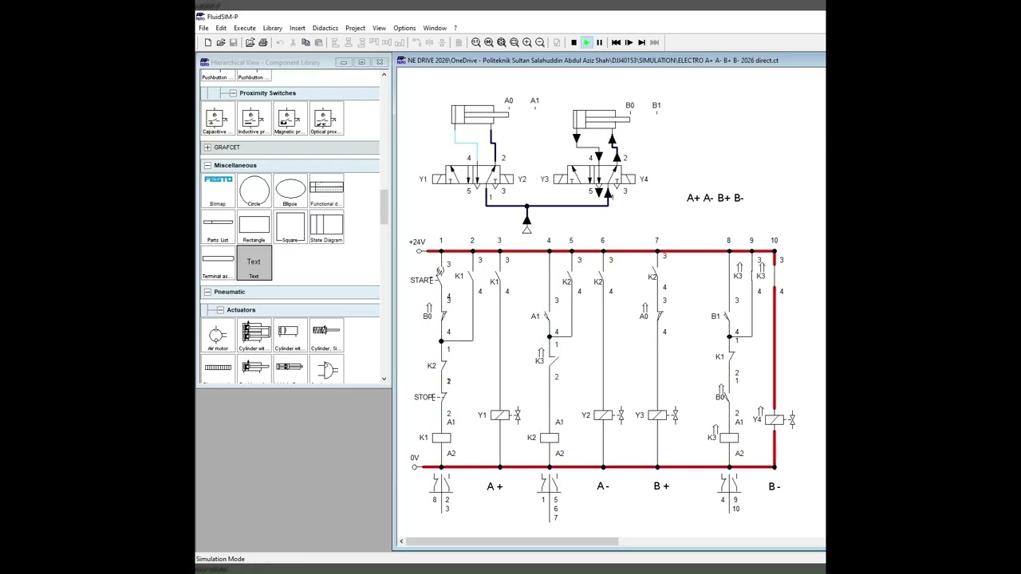This screenshot has height=574, width=1021.
Task: Click the 'B +' label under circuit
Action: (661, 486)
